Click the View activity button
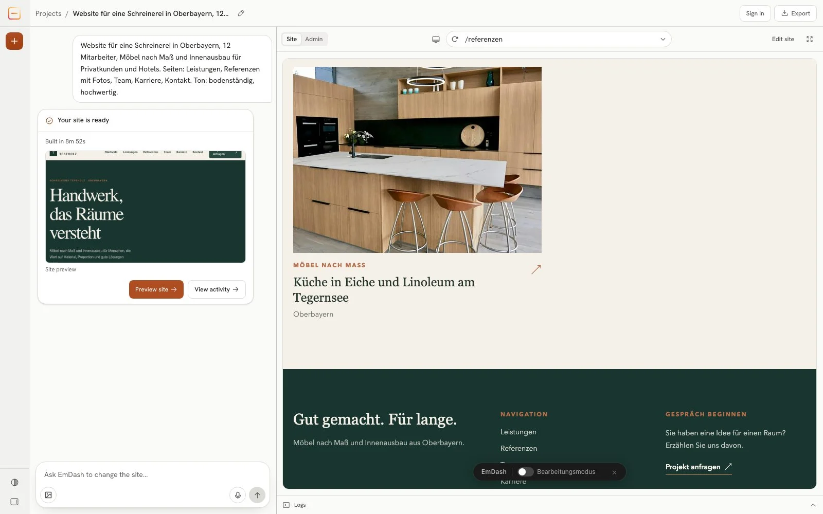823x514 pixels. (217, 289)
